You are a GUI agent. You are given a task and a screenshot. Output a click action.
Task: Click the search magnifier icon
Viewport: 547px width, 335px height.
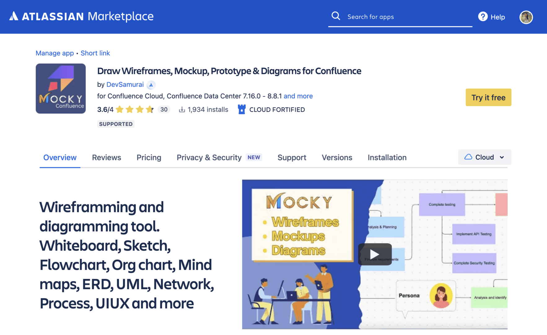click(336, 16)
